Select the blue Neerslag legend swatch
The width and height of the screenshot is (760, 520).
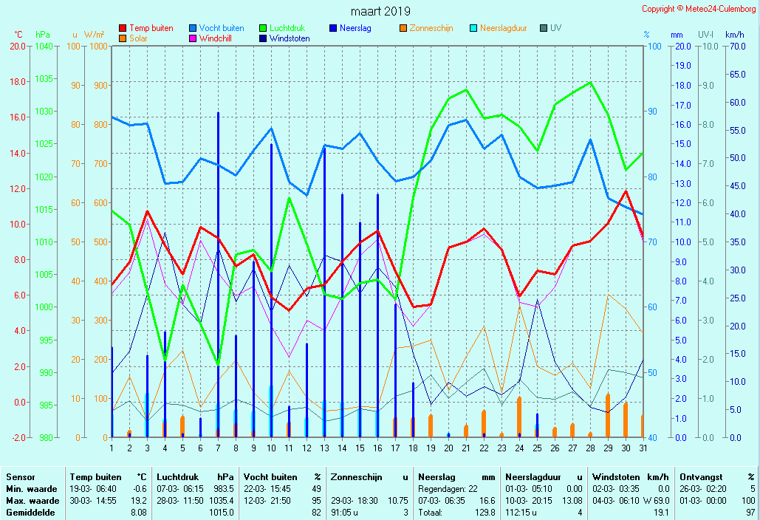tap(332, 28)
